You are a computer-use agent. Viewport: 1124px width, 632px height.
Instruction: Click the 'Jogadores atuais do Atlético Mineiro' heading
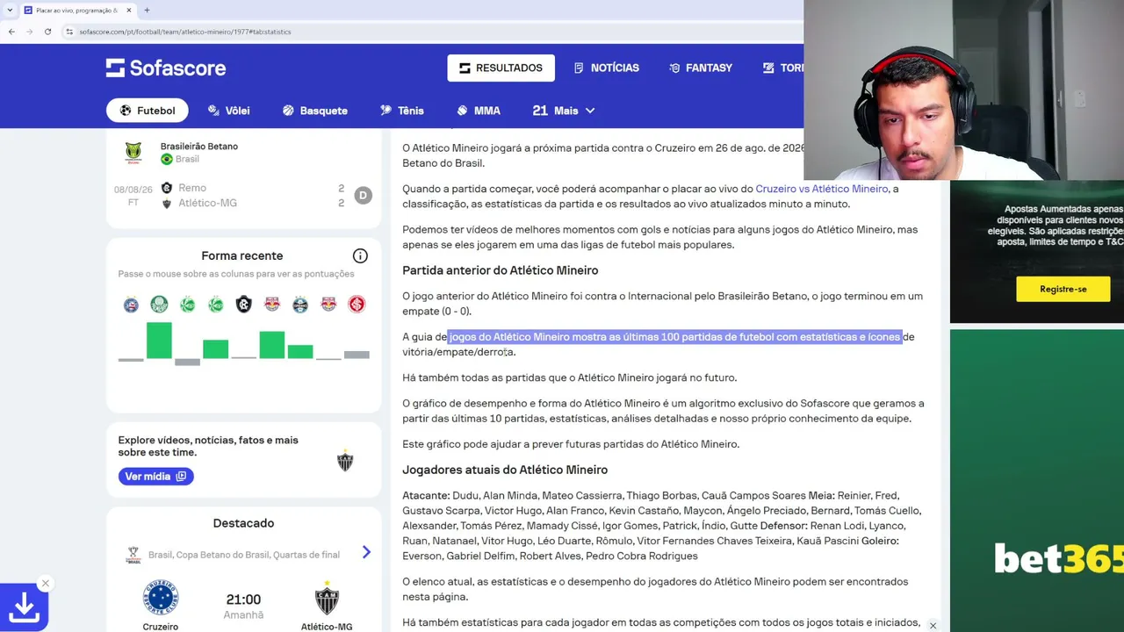[505, 470]
